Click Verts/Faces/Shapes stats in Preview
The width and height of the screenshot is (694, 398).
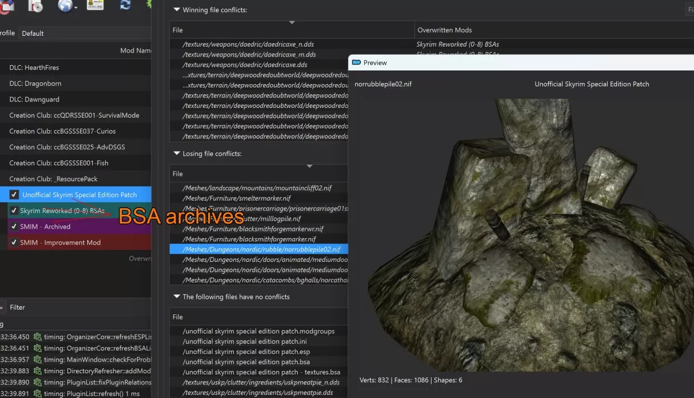click(411, 380)
